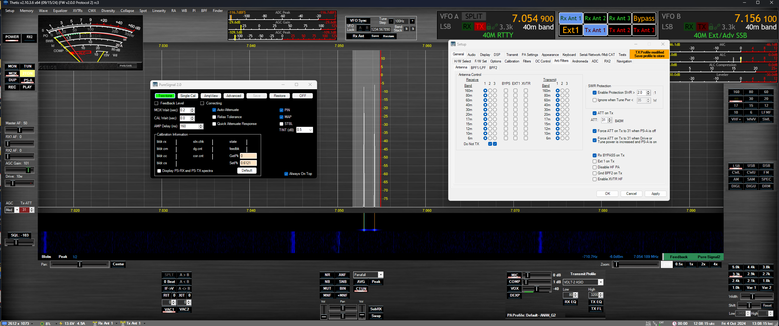Check the STBL checkbox
This screenshot has width=779, height=326.
[281, 124]
